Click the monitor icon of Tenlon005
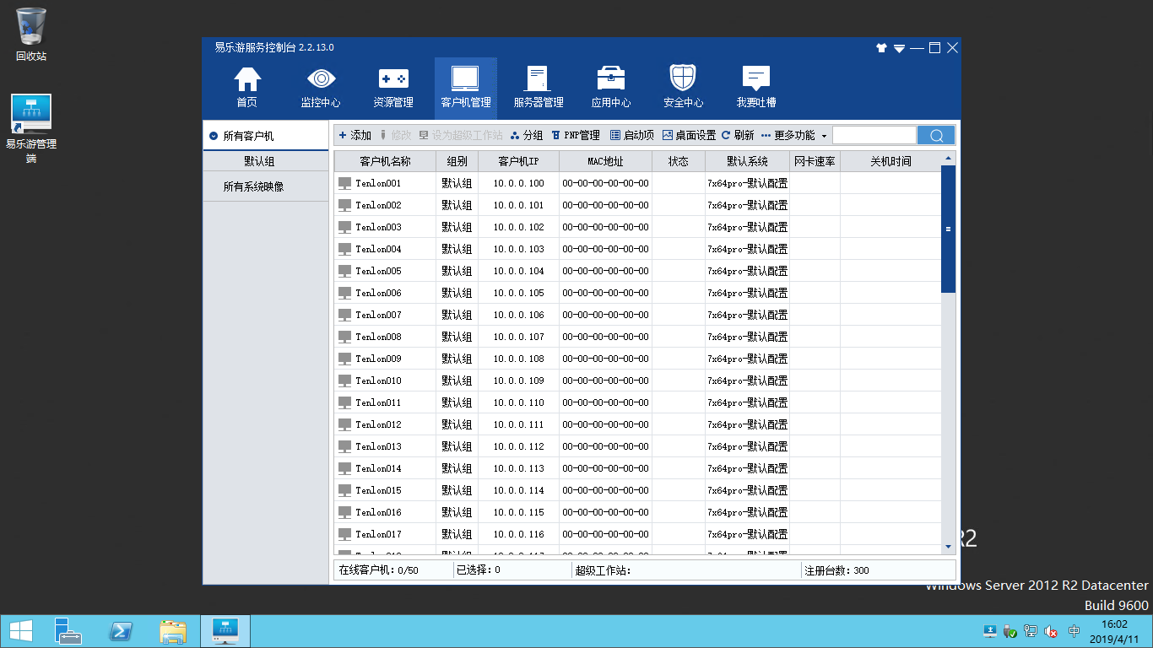The image size is (1153, 648). pos(344,271)
